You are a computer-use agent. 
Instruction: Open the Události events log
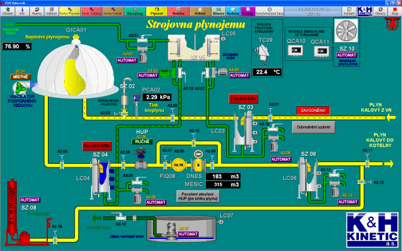tap(52, 11)
